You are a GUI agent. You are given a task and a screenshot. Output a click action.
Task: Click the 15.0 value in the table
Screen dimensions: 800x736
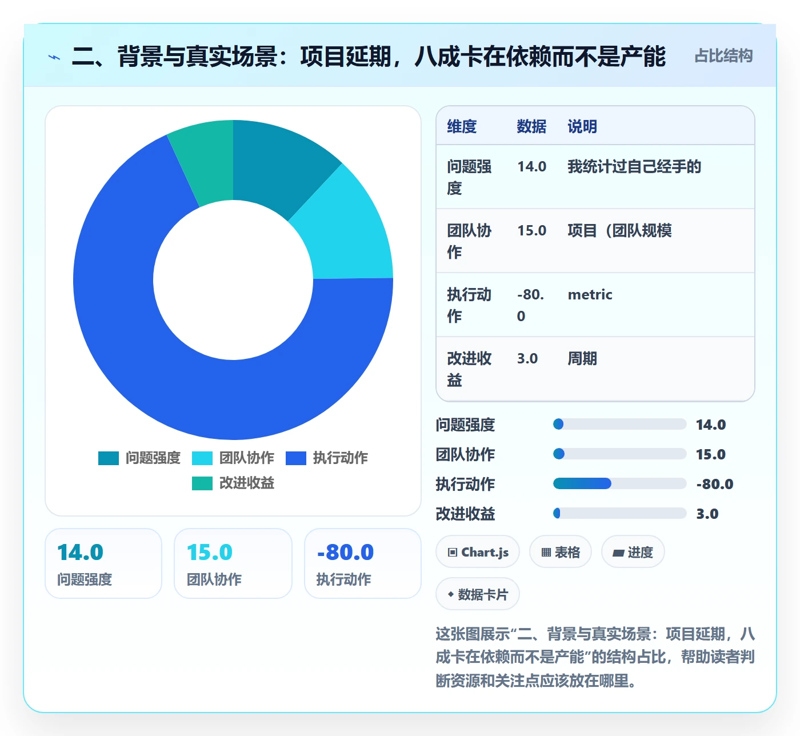[x=532, y=231]
